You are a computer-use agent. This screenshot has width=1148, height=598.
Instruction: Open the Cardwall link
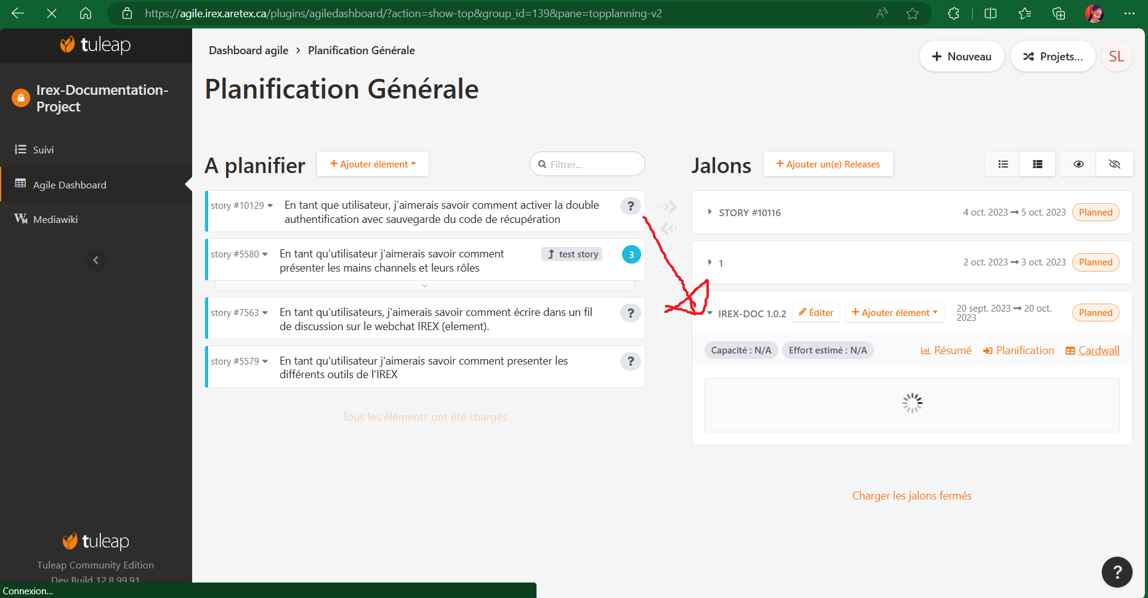1093,350
